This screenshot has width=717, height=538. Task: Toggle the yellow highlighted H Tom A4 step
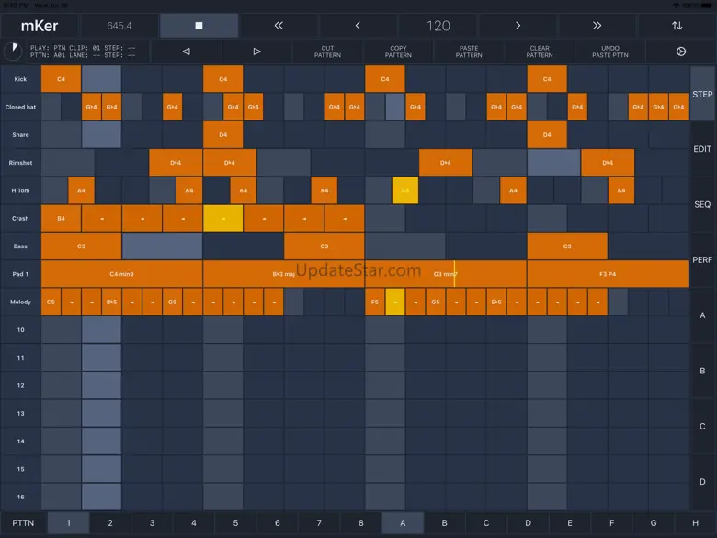pos(405,190)
